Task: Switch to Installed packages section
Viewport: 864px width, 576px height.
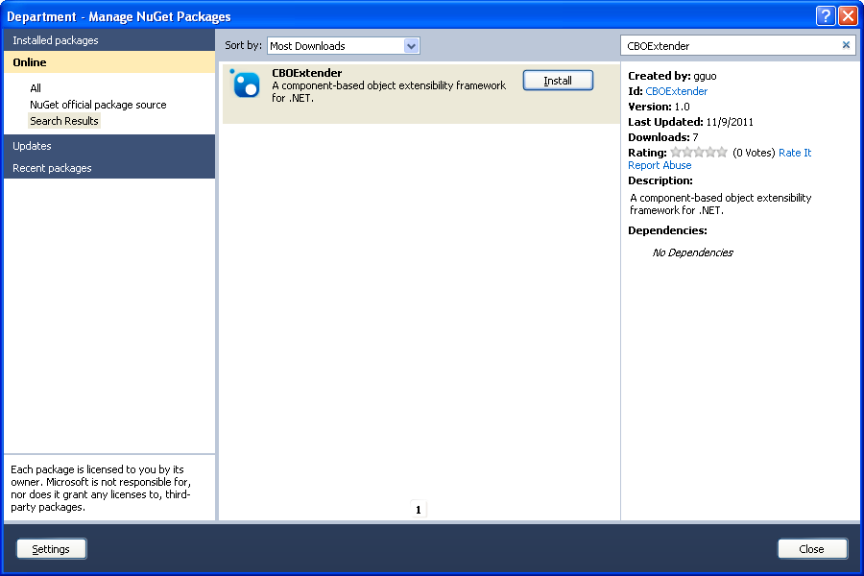Action: [x=109, y=40]
